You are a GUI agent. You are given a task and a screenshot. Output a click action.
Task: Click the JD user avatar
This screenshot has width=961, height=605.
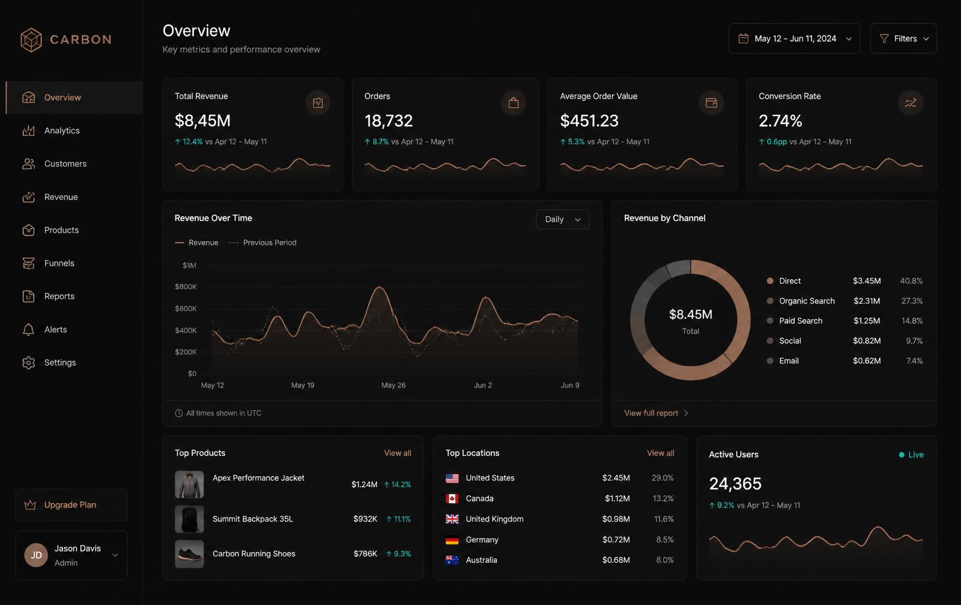pyautogui.click(x=36, y=555)
